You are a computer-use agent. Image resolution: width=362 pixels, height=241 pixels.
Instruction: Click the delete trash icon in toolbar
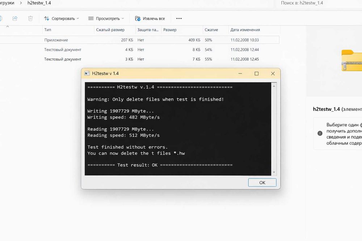click(x=30, y=18)
